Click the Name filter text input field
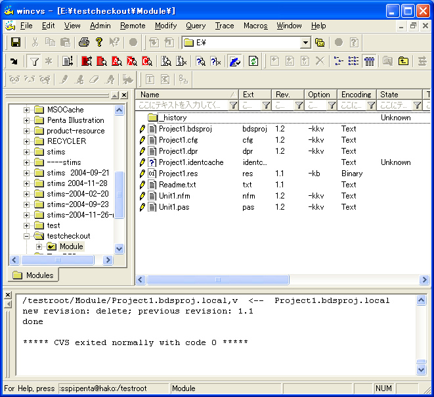Image resolution: width=434 pixels, height=397 pixels. (x=182, y=105)
